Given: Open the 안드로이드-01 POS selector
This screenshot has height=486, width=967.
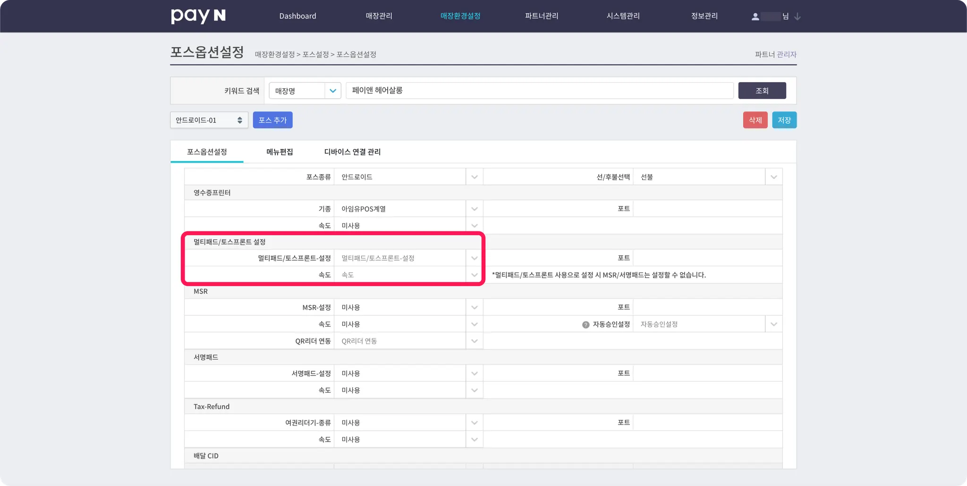Looking at the screenshot, I should point(209,120).
